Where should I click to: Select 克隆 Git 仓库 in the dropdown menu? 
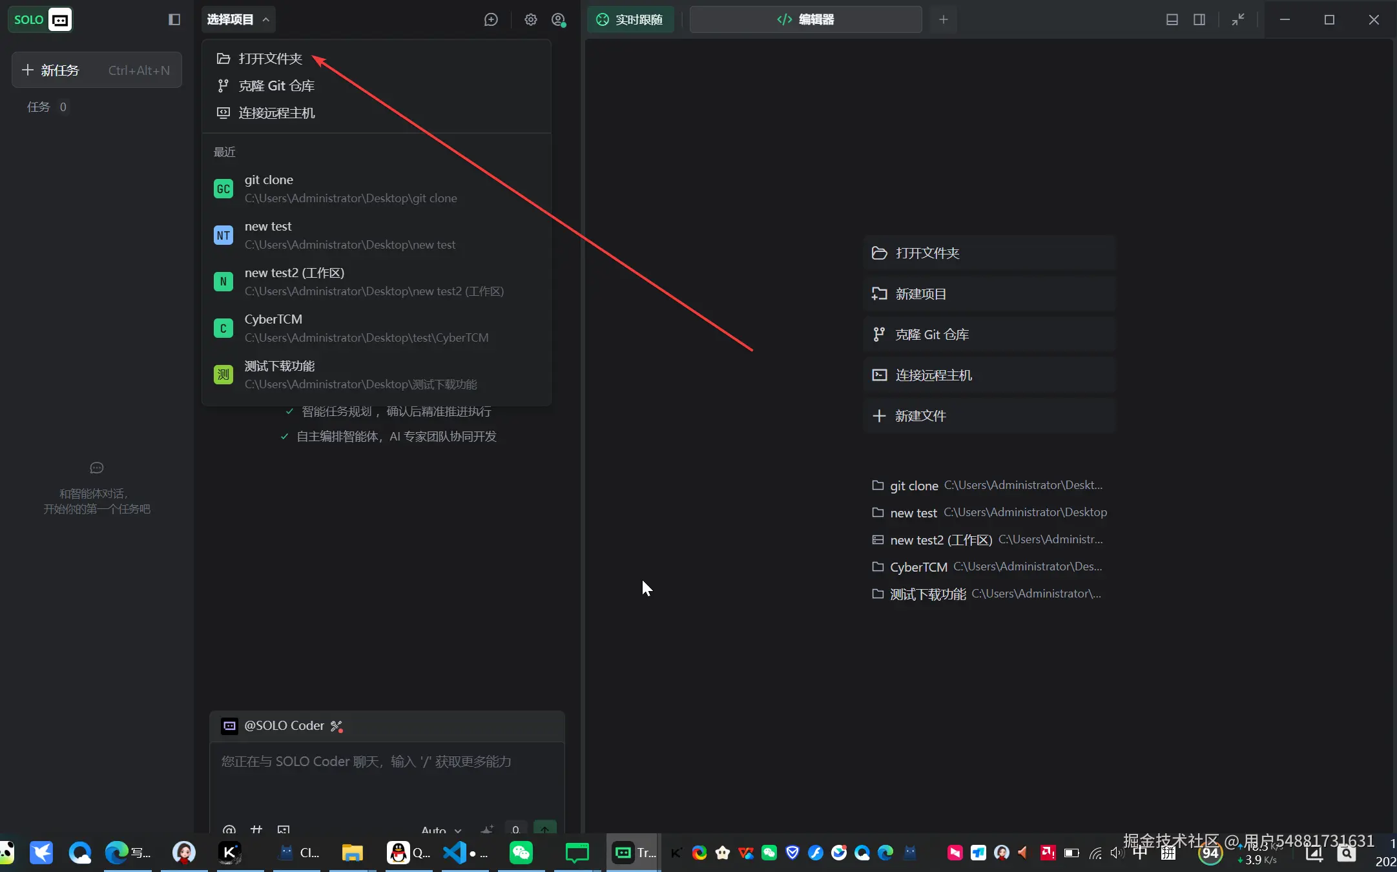click(x=276, y=86)
